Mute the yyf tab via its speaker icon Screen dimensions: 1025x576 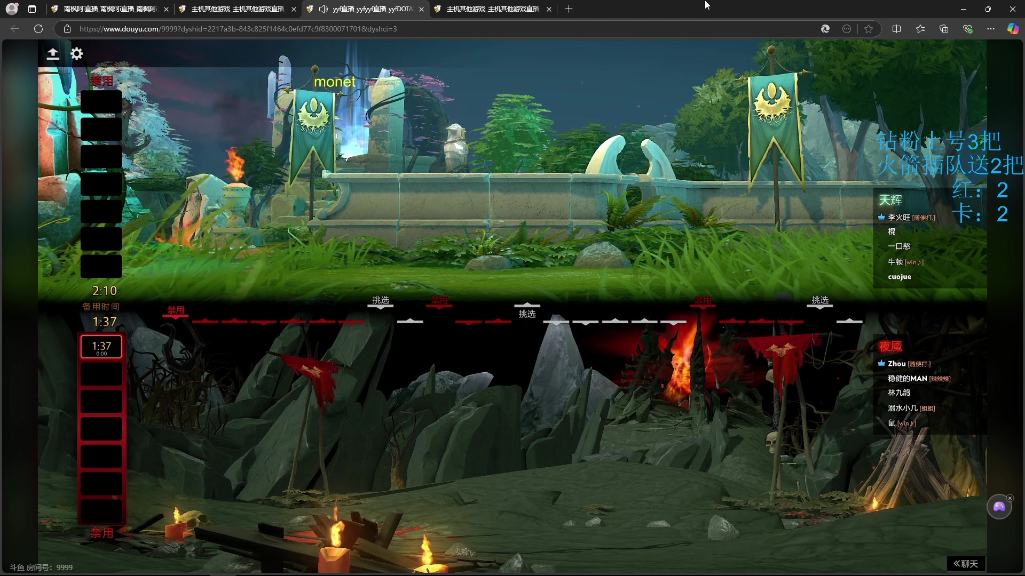coord(324,9)
